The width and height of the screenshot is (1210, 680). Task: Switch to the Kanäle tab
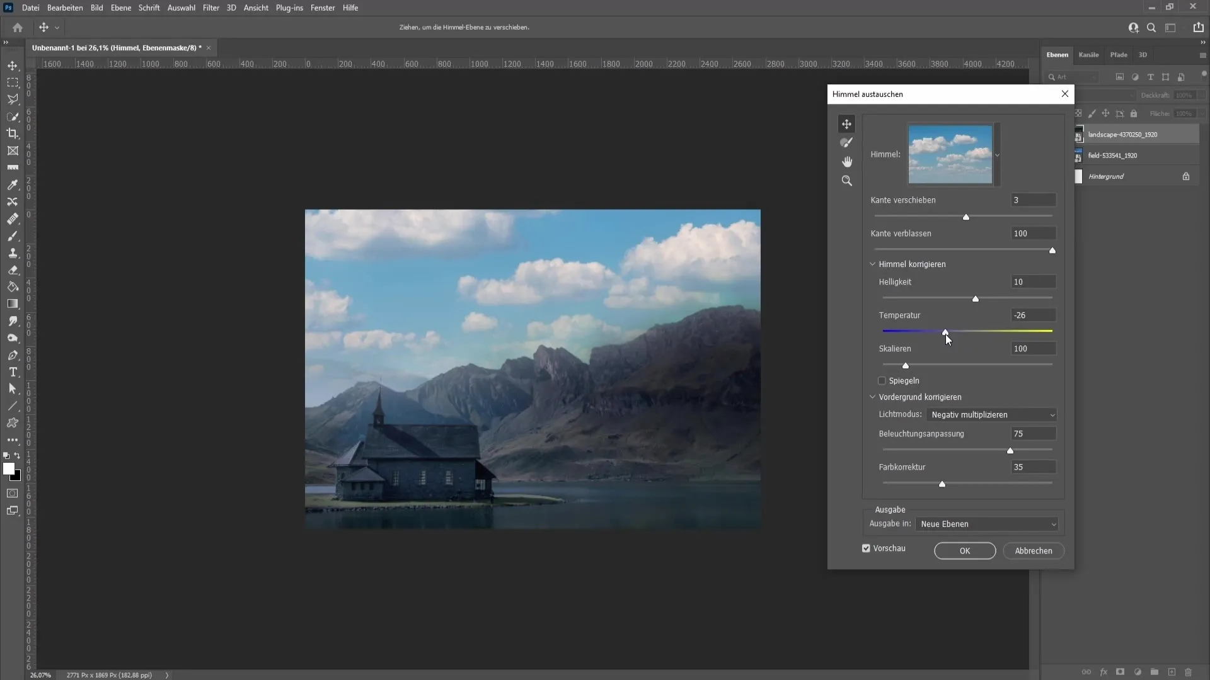[1088, 55]
